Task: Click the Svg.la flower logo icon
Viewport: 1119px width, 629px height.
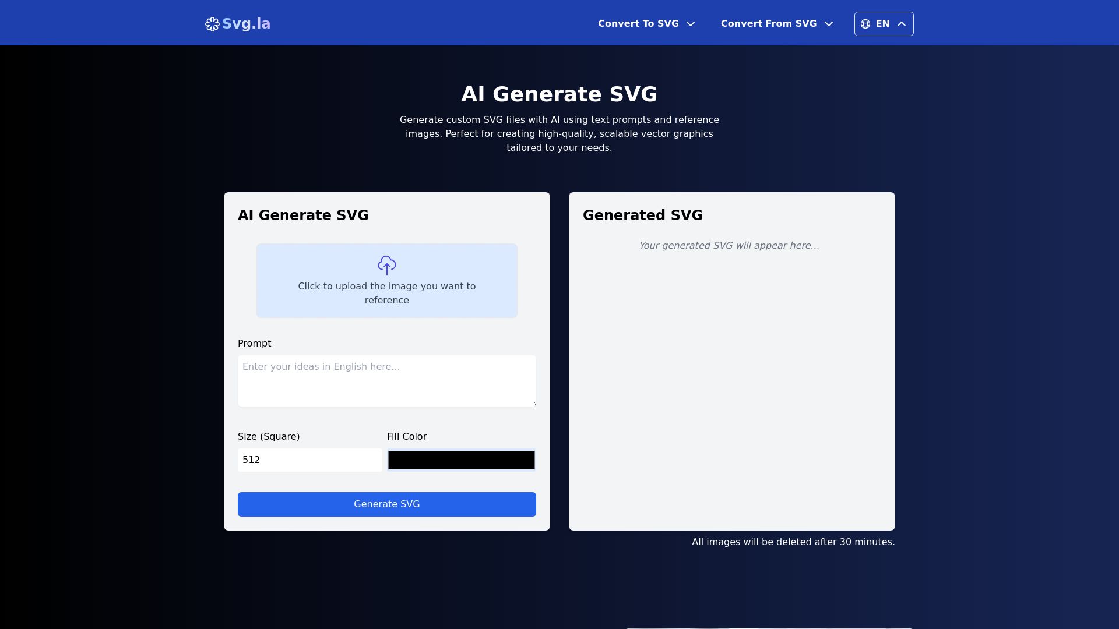Action: click(212, 24)
